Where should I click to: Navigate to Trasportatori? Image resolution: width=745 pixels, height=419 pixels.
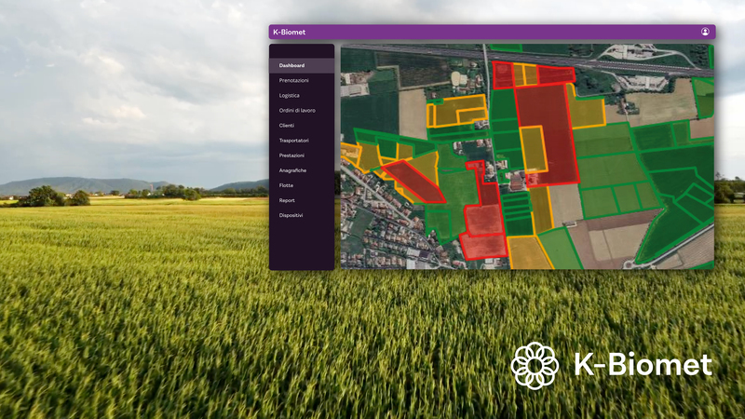[293, 140]
